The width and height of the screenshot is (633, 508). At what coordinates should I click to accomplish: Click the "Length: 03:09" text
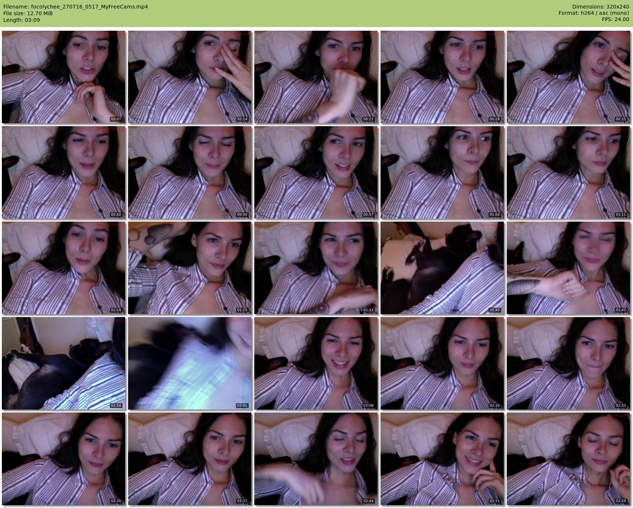(x=21, y=20)
